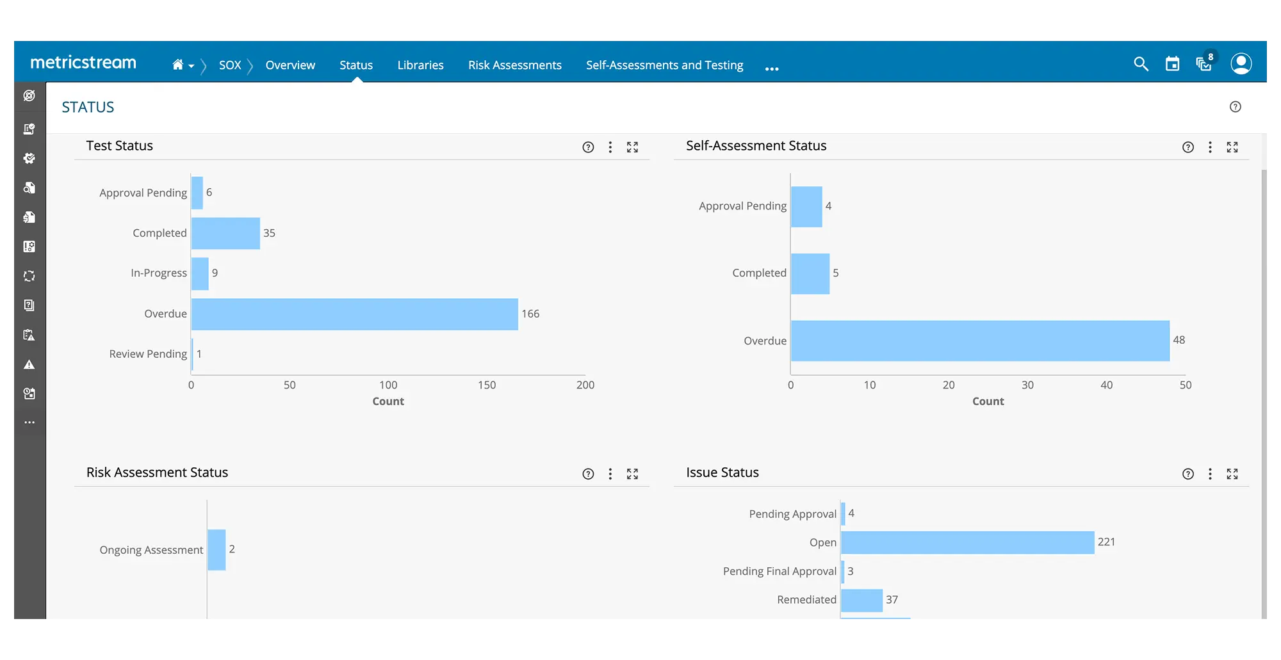Click the Ongoing Assessment bar 2
This screenshot has width=1281, height=660.
point(216,550)
